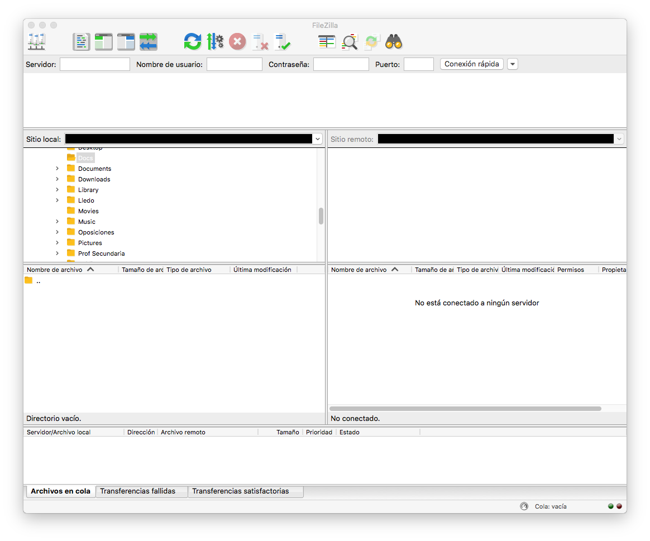Expand the Documents folder in tree
Image resolution: width=650 pixels, height=541 pixels.
(x=57, y=169)
